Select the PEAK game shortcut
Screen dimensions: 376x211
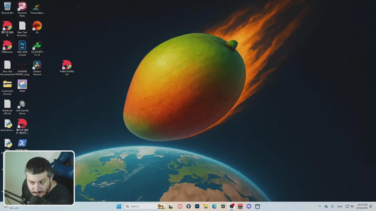[x=22, y=86]
